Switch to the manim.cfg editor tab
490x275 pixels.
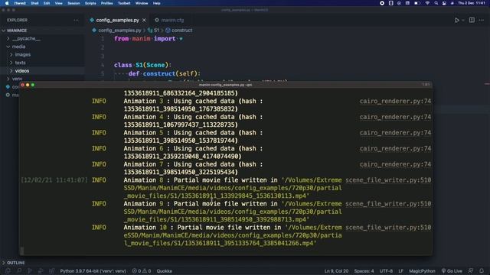point(169,20)
